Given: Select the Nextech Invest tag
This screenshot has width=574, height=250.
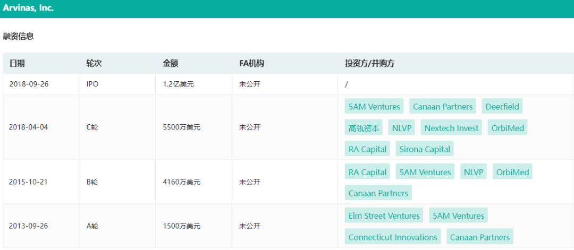Looking at the screenshot, I should coord(451,128).
